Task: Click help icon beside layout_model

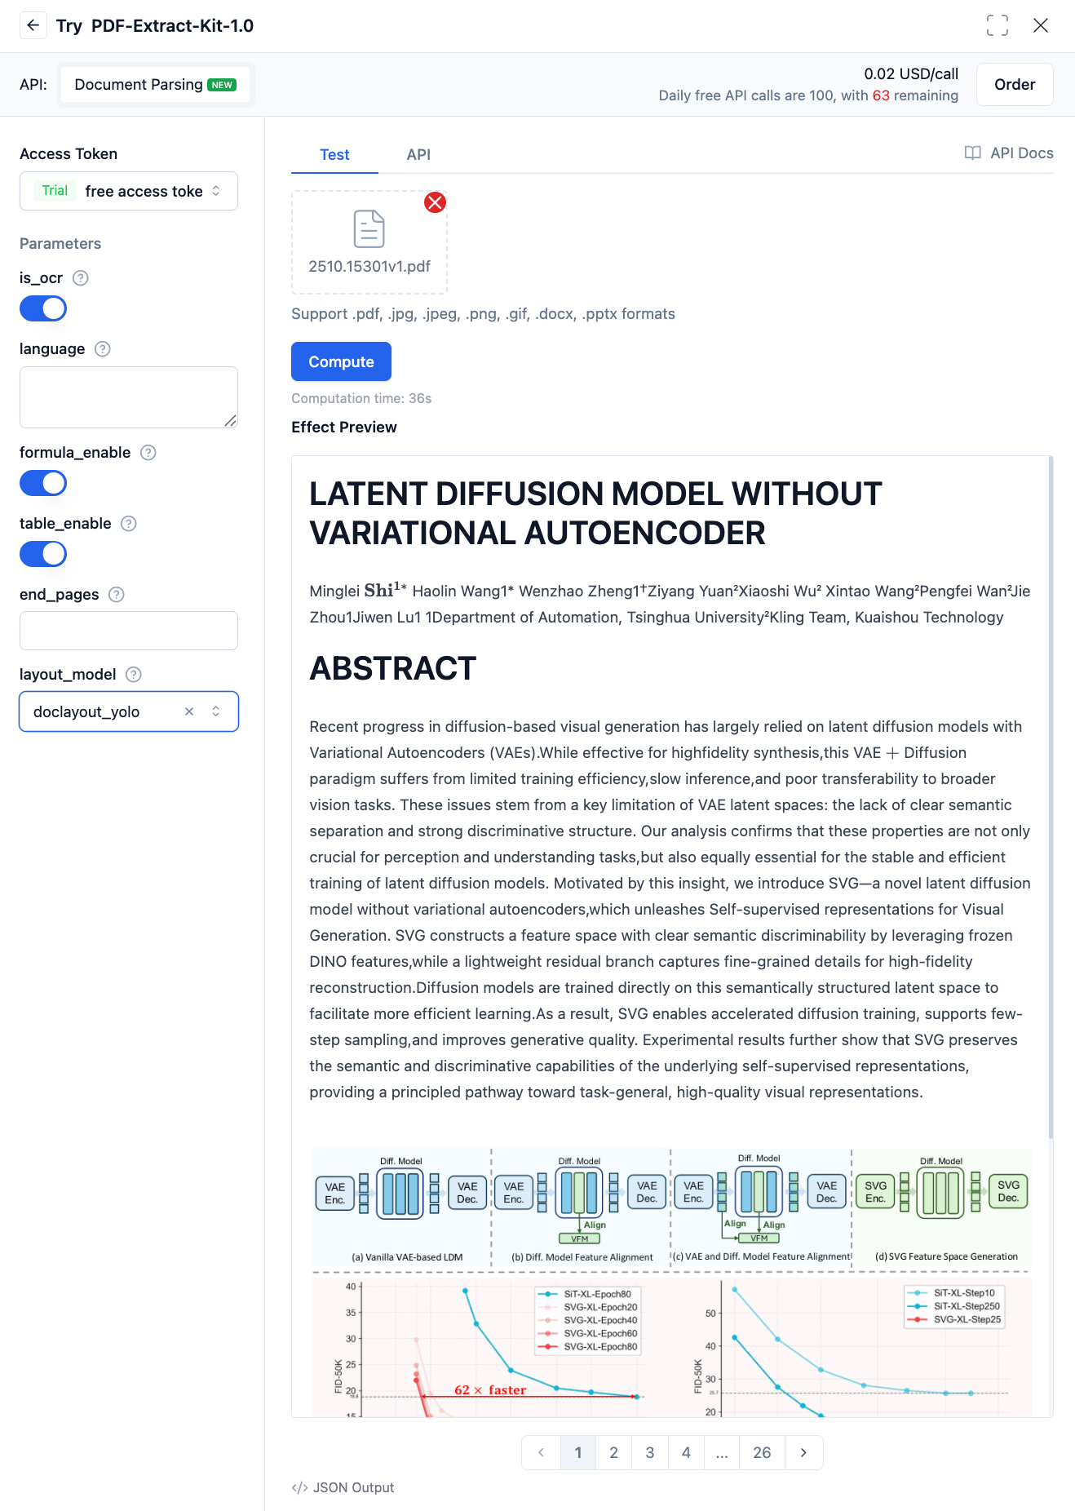Action: point(134,675)
